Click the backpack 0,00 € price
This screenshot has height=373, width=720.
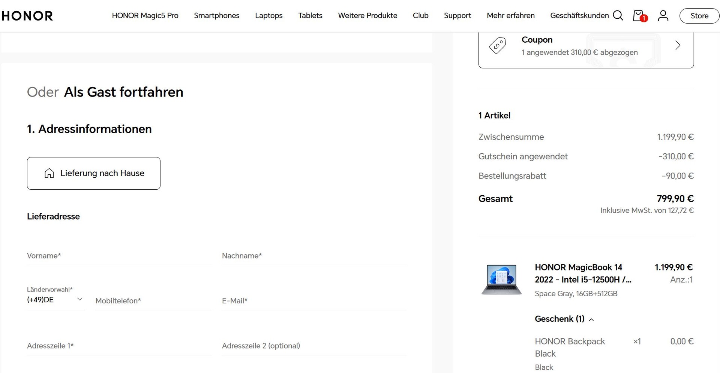[682, 342]
